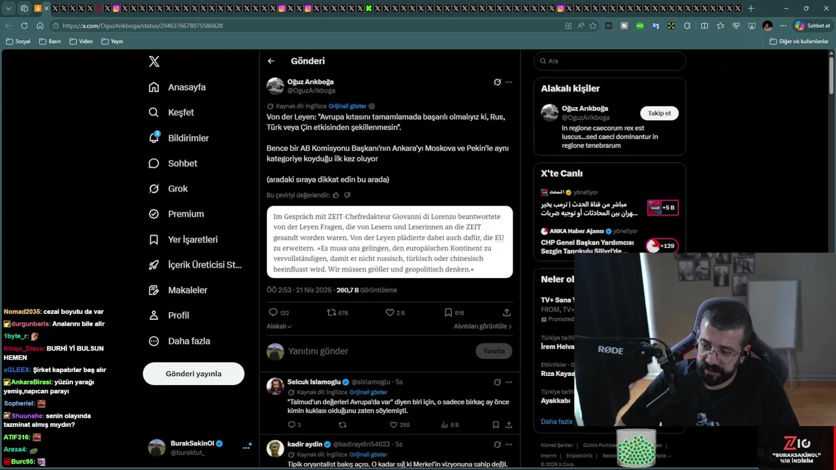Image resolution: width=836 pixels, height=470 pixels.
Task: Rate the translation thumbs down
Action: [347, 195]
